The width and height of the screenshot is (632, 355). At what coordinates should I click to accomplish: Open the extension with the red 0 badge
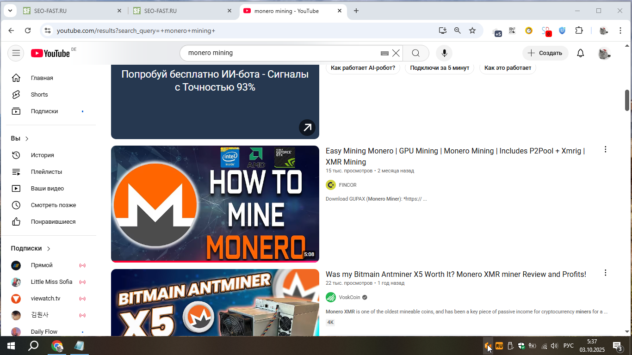pos(546,31)
